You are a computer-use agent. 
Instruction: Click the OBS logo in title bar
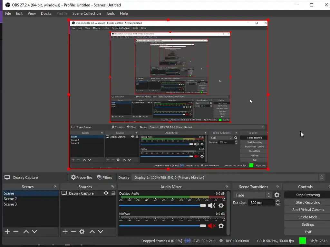pos(8,5)
